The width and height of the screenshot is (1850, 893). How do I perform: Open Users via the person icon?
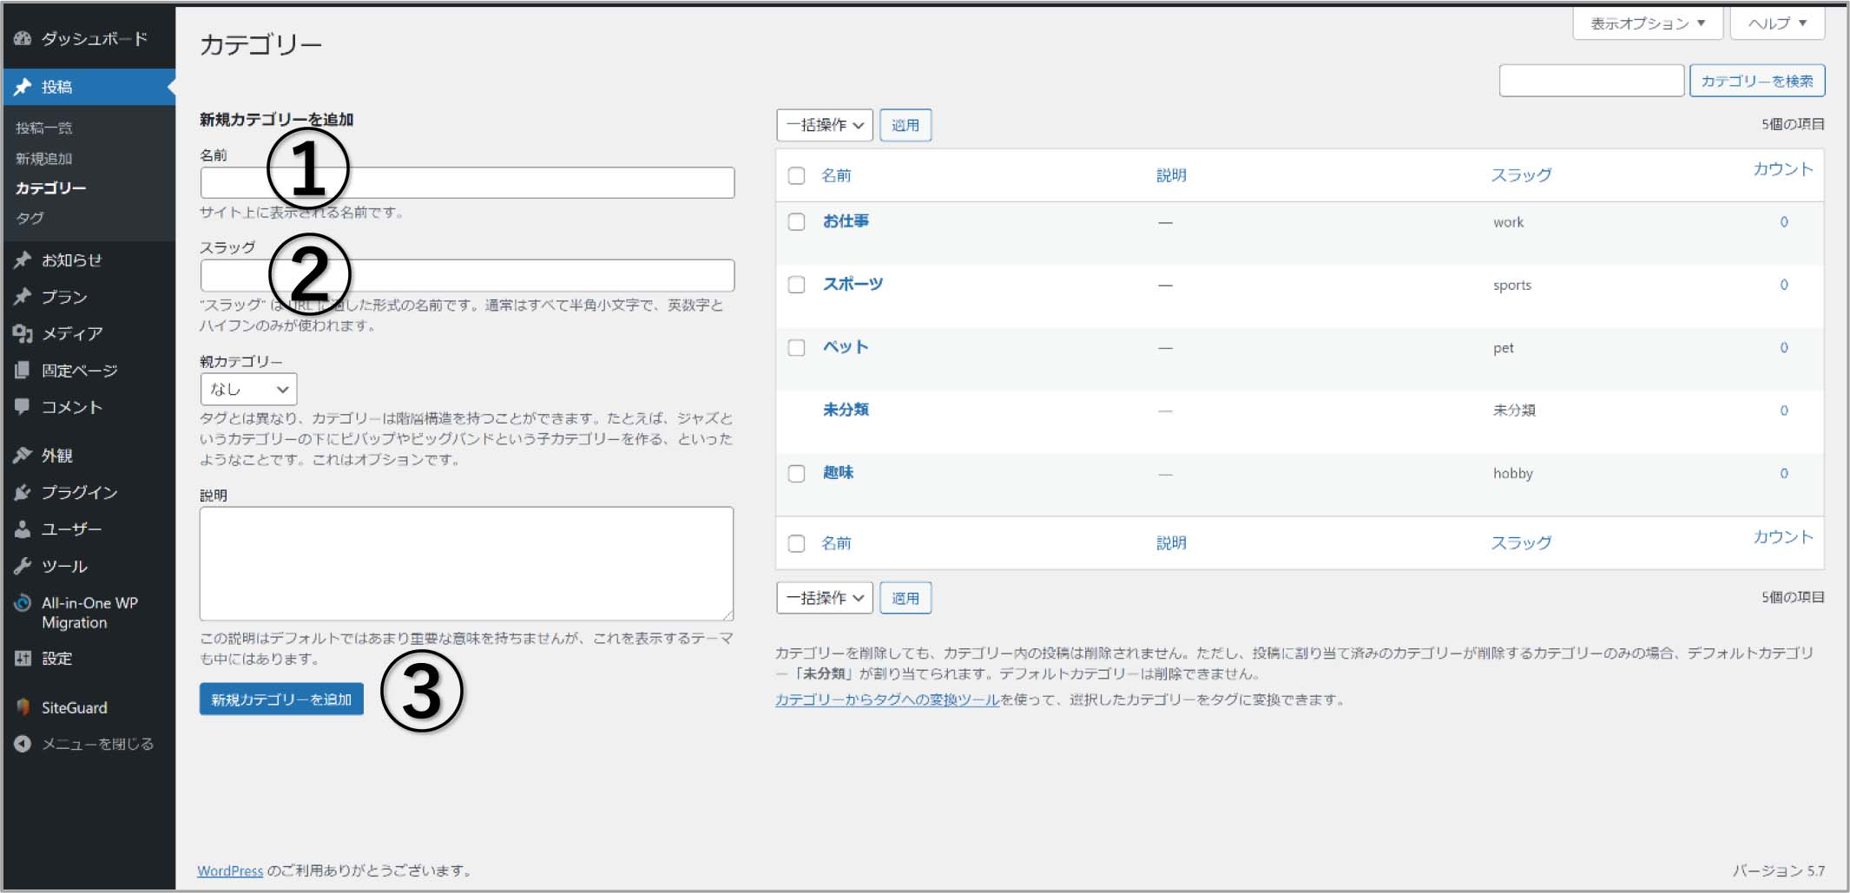click(x=23, y=529)
